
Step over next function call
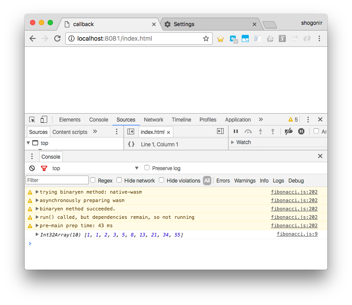(x=248, y=131)
